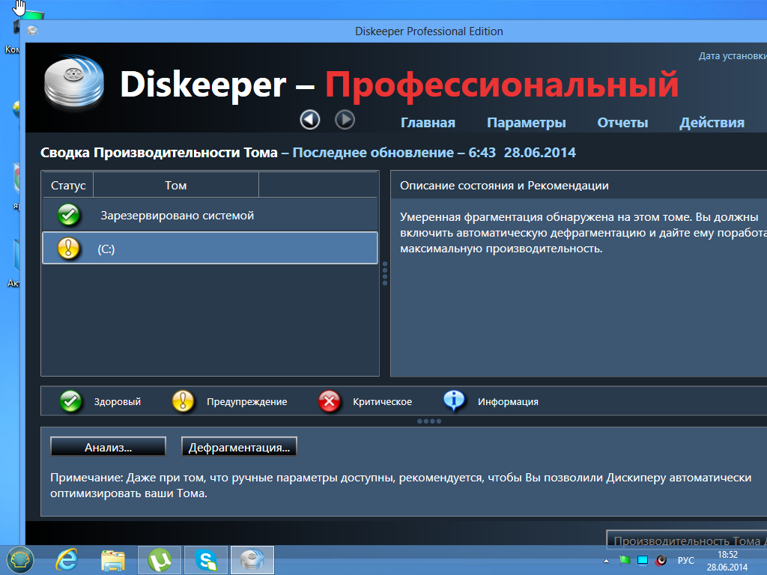This screenshot has width=767, height=575.
Task: Click the back navigation arrow
Action: coord(309,120)
